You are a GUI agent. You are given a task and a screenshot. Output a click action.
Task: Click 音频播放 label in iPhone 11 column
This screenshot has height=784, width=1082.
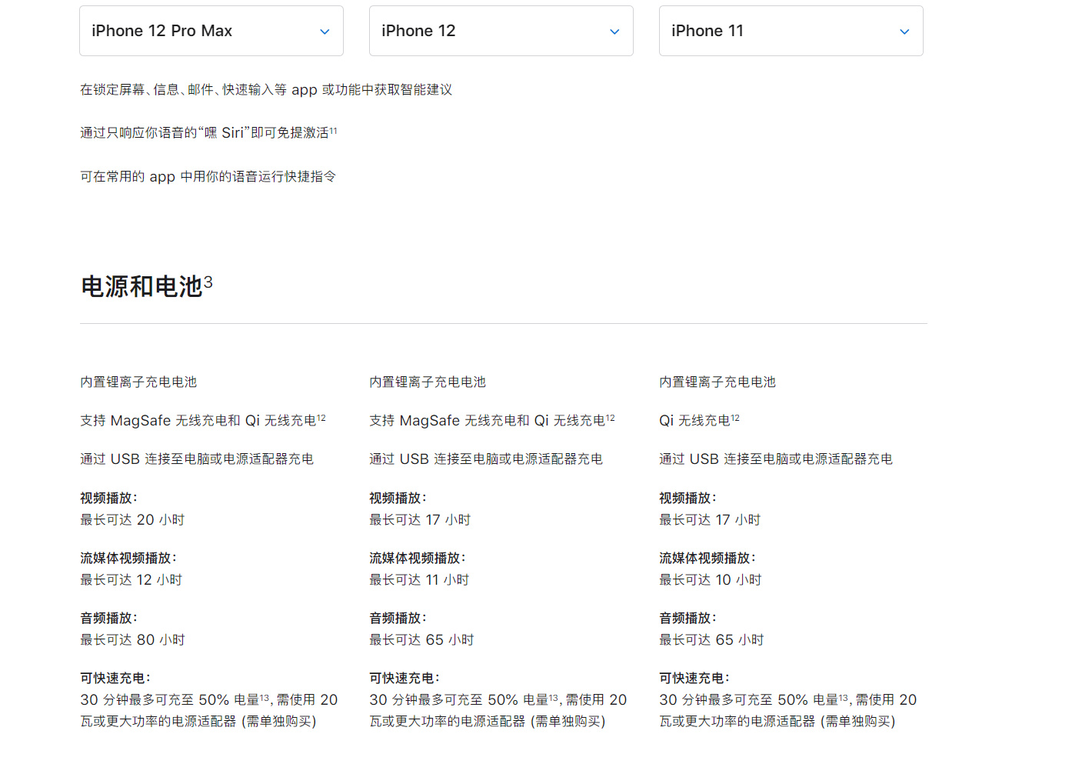click(687, 618)
